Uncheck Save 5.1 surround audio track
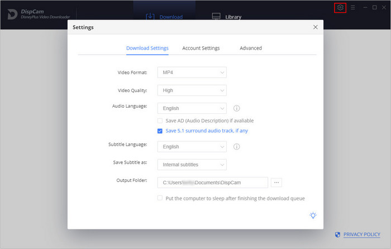The height and width of the screenshot is (249, 391). point(160,131)
